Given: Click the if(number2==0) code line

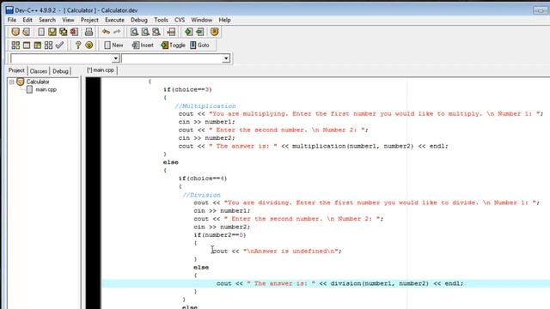Looking at the screenshot, I should [220, 235].
